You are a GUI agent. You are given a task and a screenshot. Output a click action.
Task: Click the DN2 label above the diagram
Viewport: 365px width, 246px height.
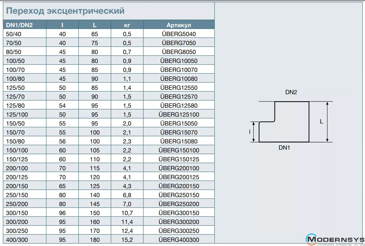[x=291, y=92]
